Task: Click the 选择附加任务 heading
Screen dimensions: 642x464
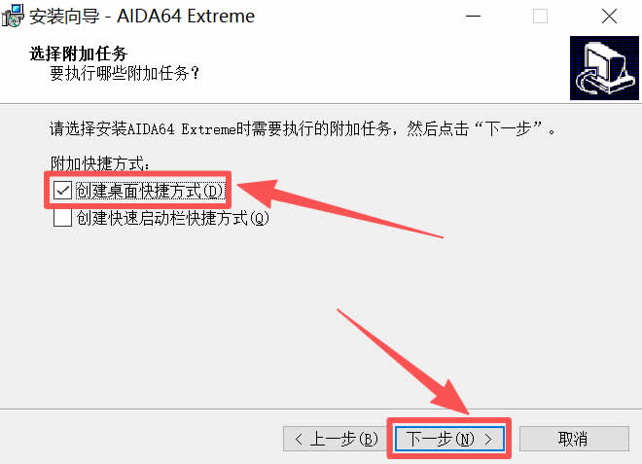Action: point(79,54)
